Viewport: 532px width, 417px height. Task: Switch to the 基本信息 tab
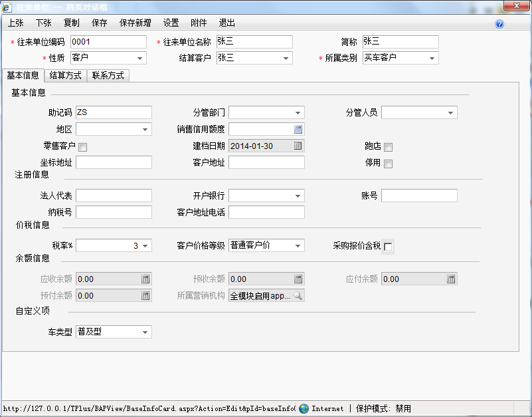23,75
